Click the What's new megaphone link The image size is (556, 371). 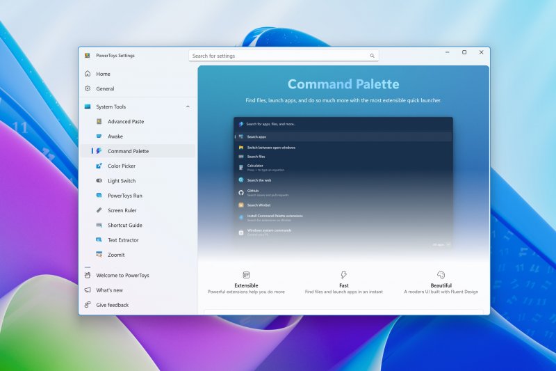point(88,290)
